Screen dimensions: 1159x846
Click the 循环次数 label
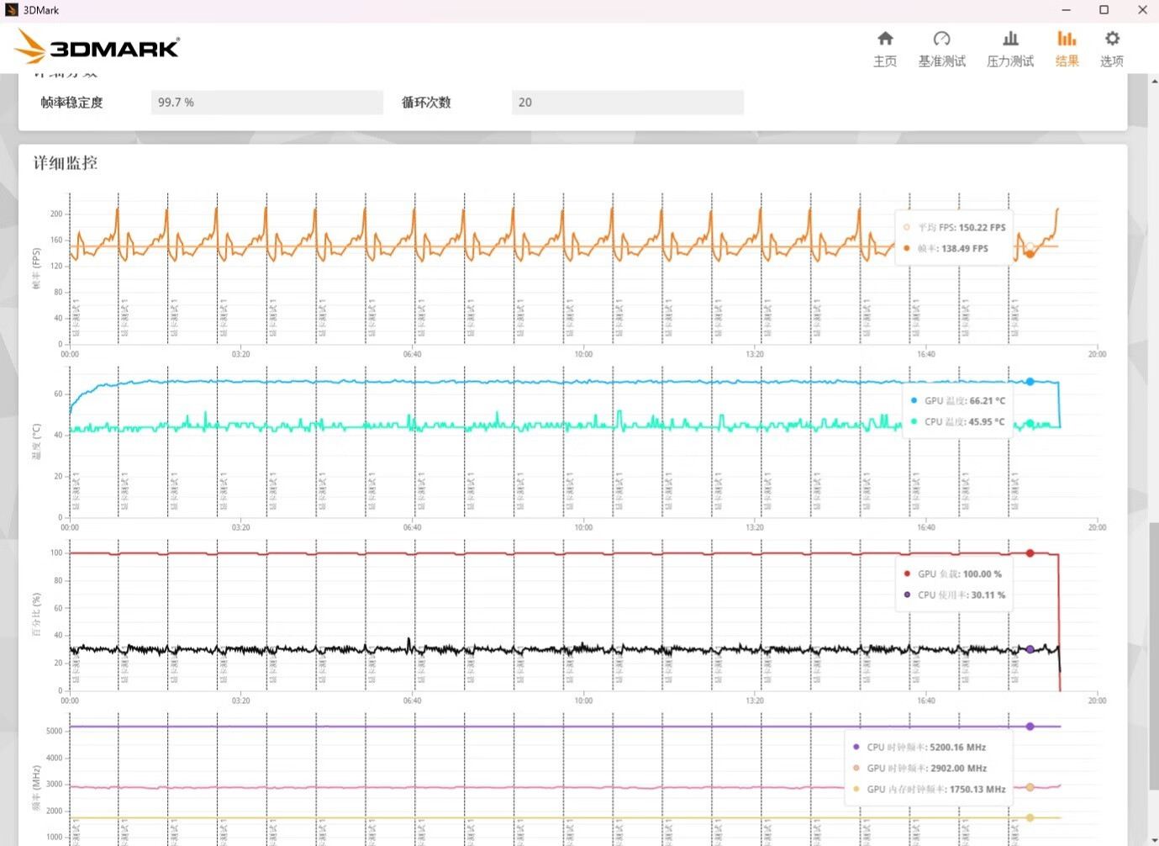[426, 103]
